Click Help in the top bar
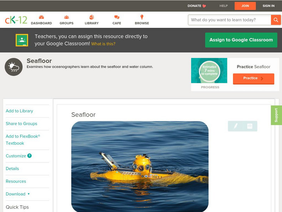Screen dimensions: 282x212 [x=223, y=6]
